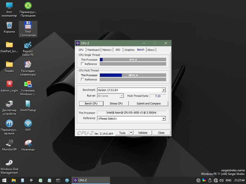Open the Корзина recycle bin icon

pos(9,28)
